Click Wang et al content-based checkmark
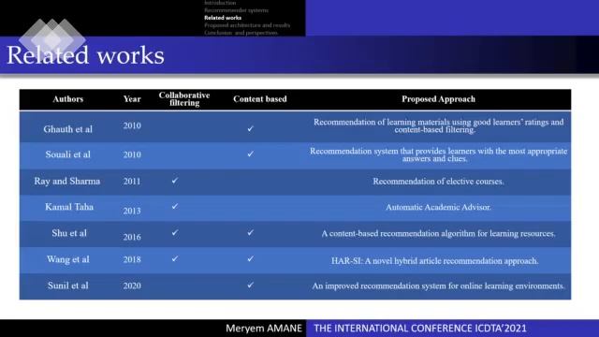599x337 pixels. [250, 258]
